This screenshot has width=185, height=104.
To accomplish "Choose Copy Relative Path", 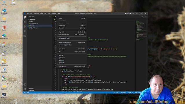I will [x=72, y=34].
